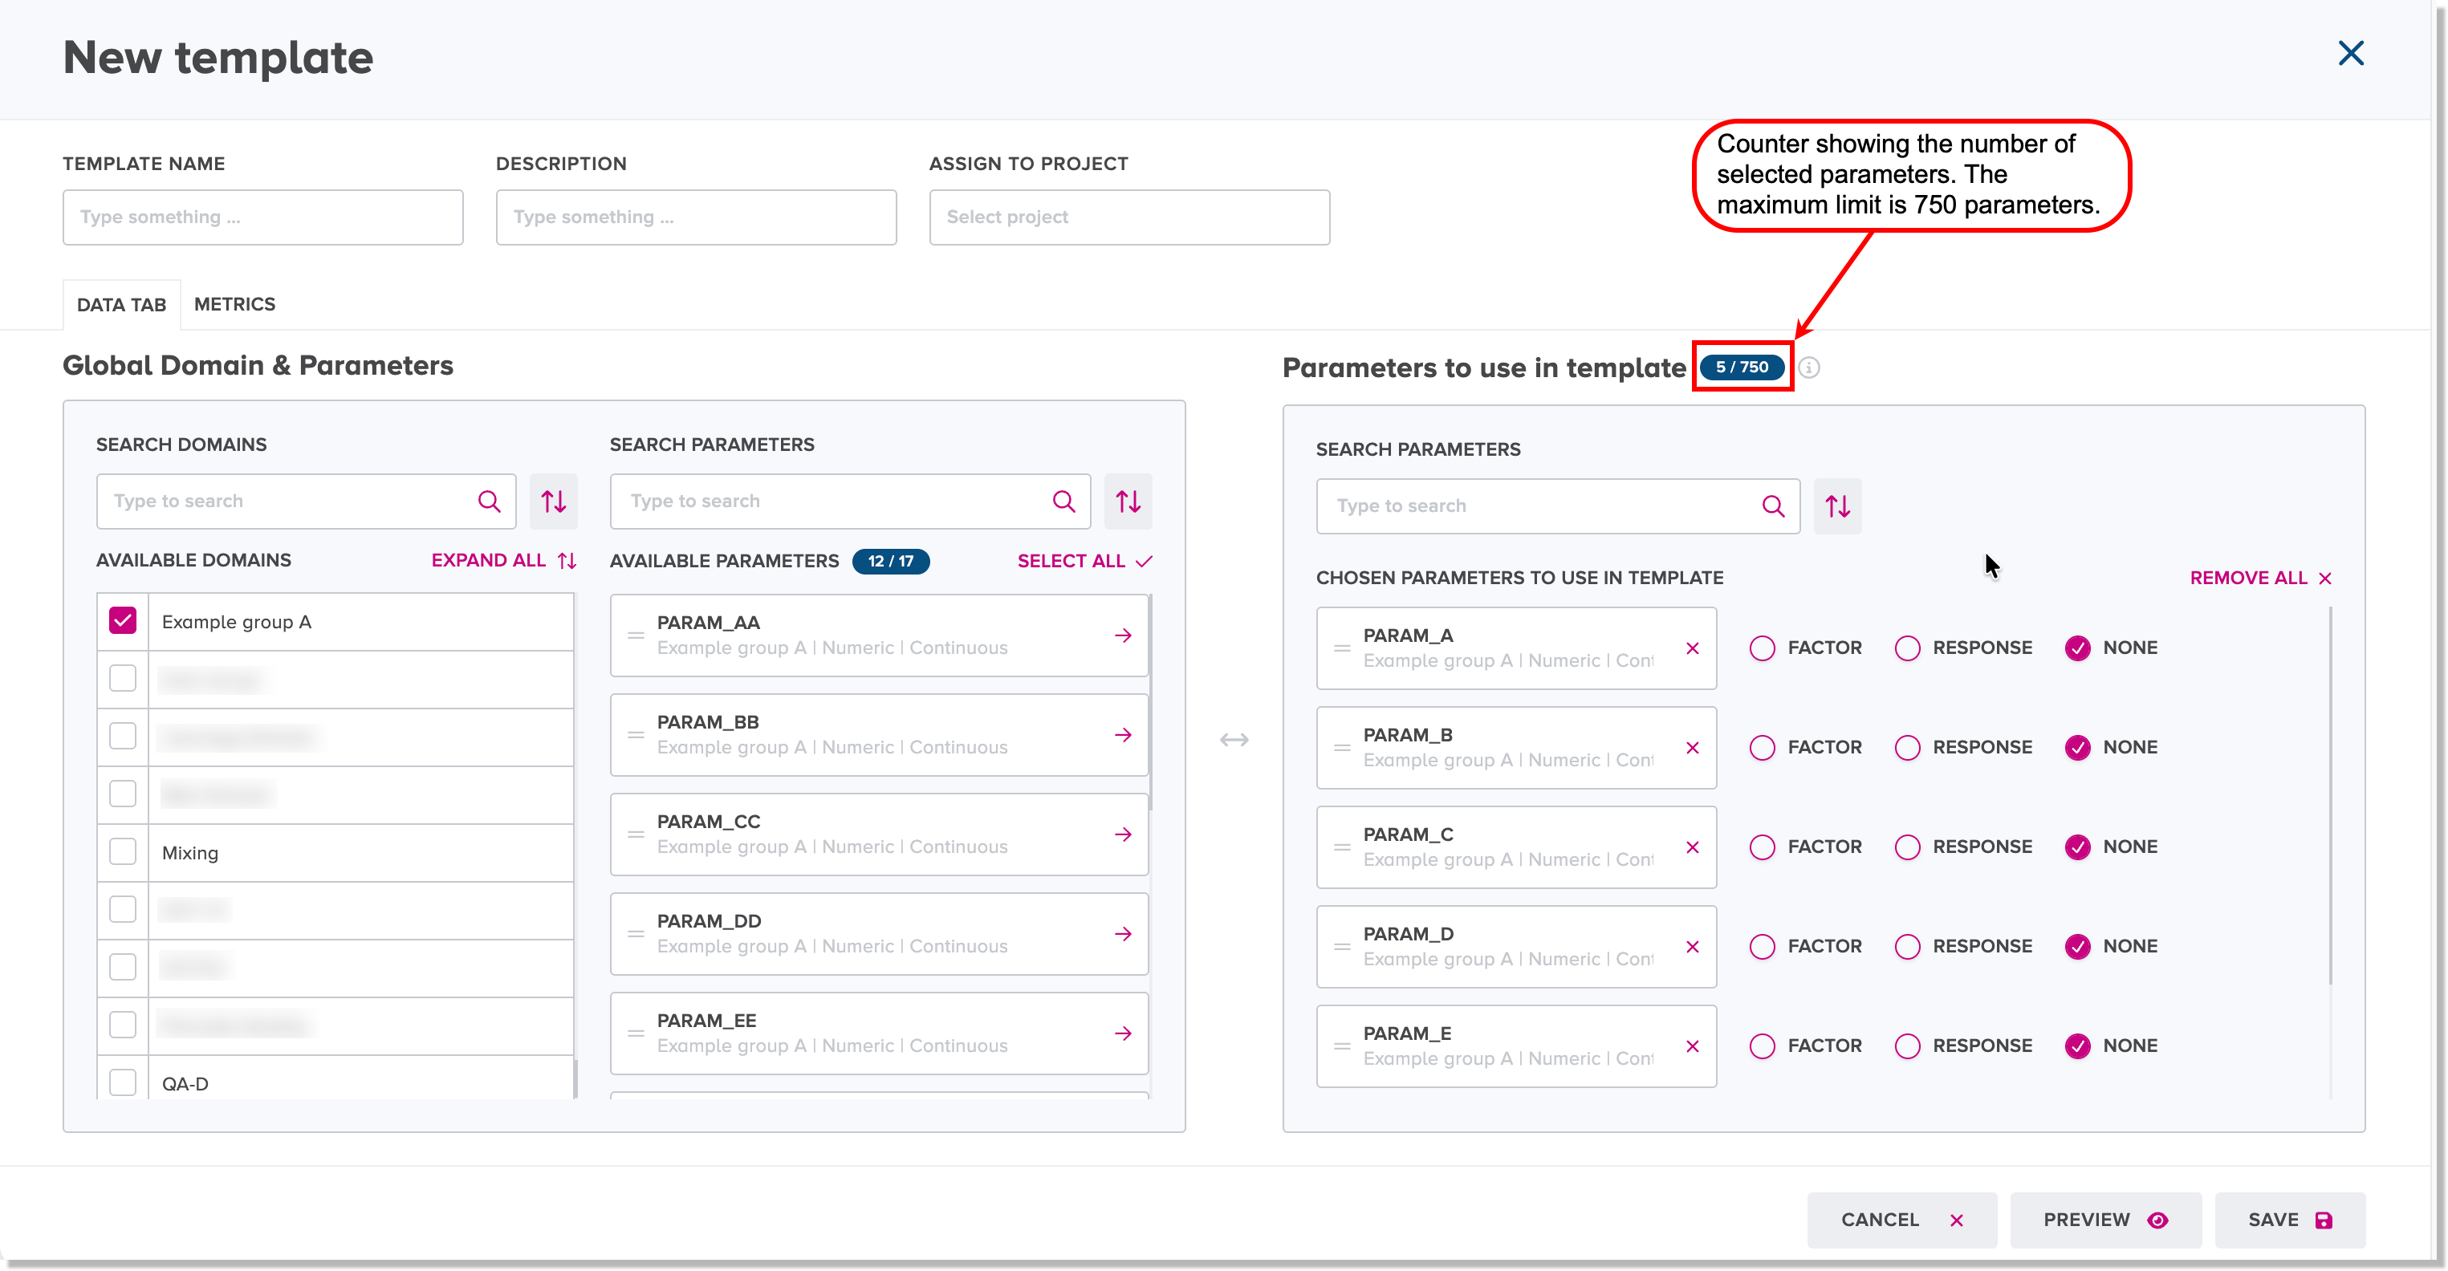Click SELECT ALL available parameters

1084,562
